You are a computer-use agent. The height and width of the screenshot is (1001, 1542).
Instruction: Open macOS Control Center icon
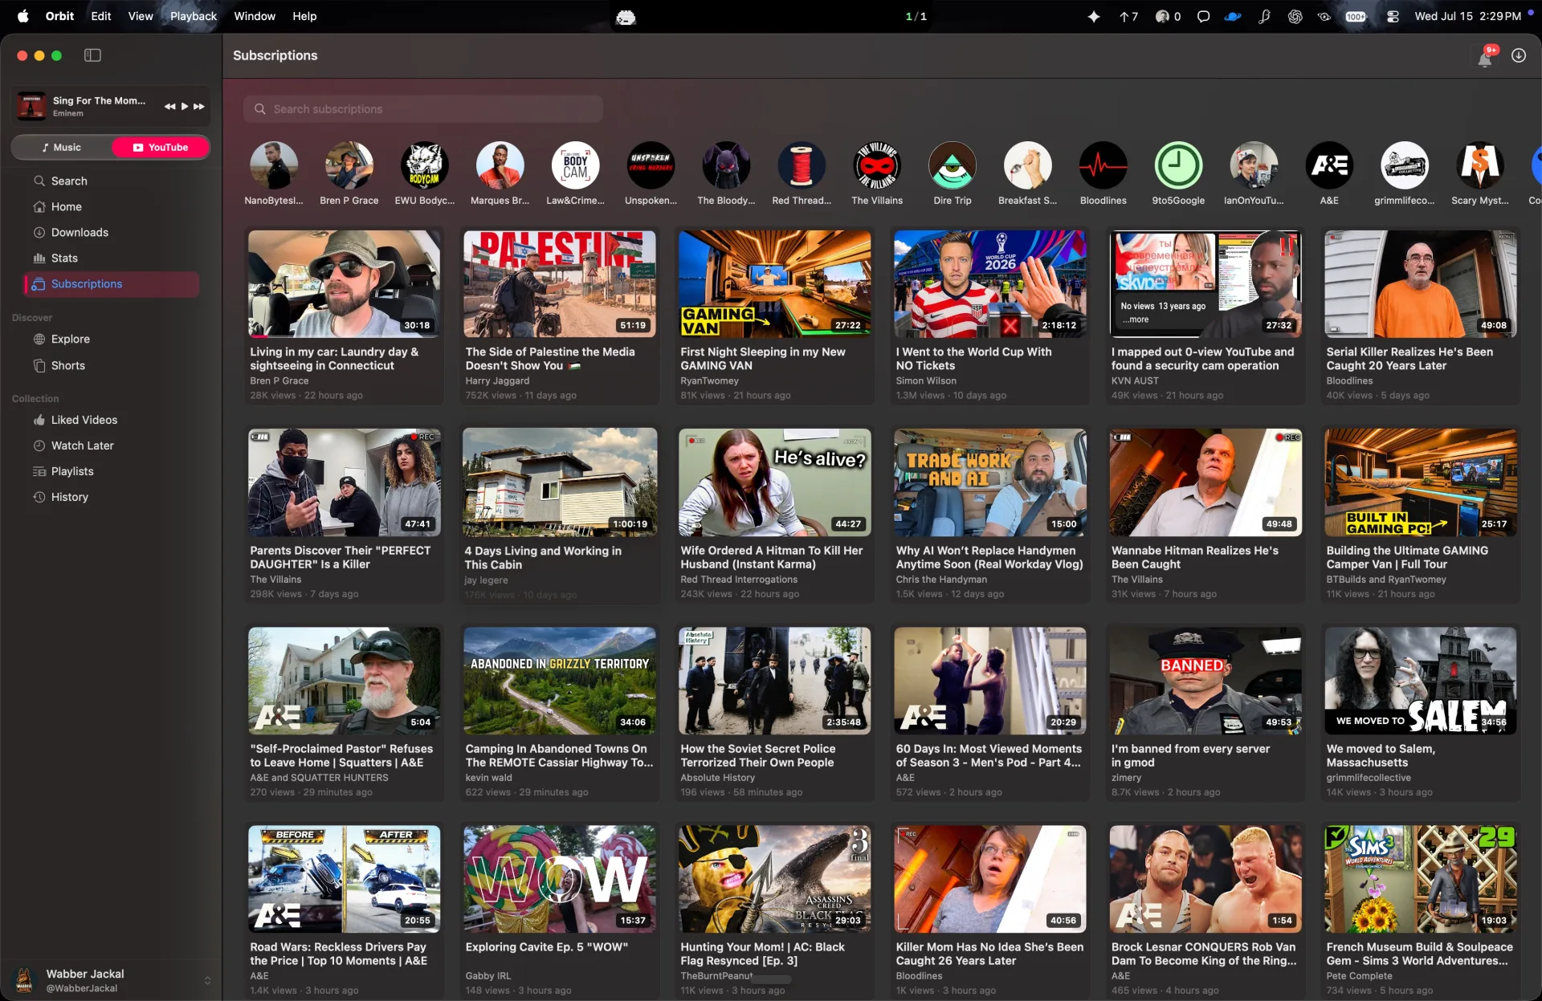click(x=1393, y=16)
